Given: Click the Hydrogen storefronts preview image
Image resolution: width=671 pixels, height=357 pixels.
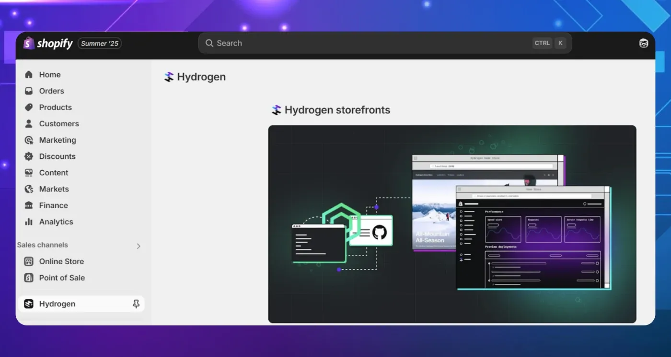Looking at the screenshot, I should point(452,223).
